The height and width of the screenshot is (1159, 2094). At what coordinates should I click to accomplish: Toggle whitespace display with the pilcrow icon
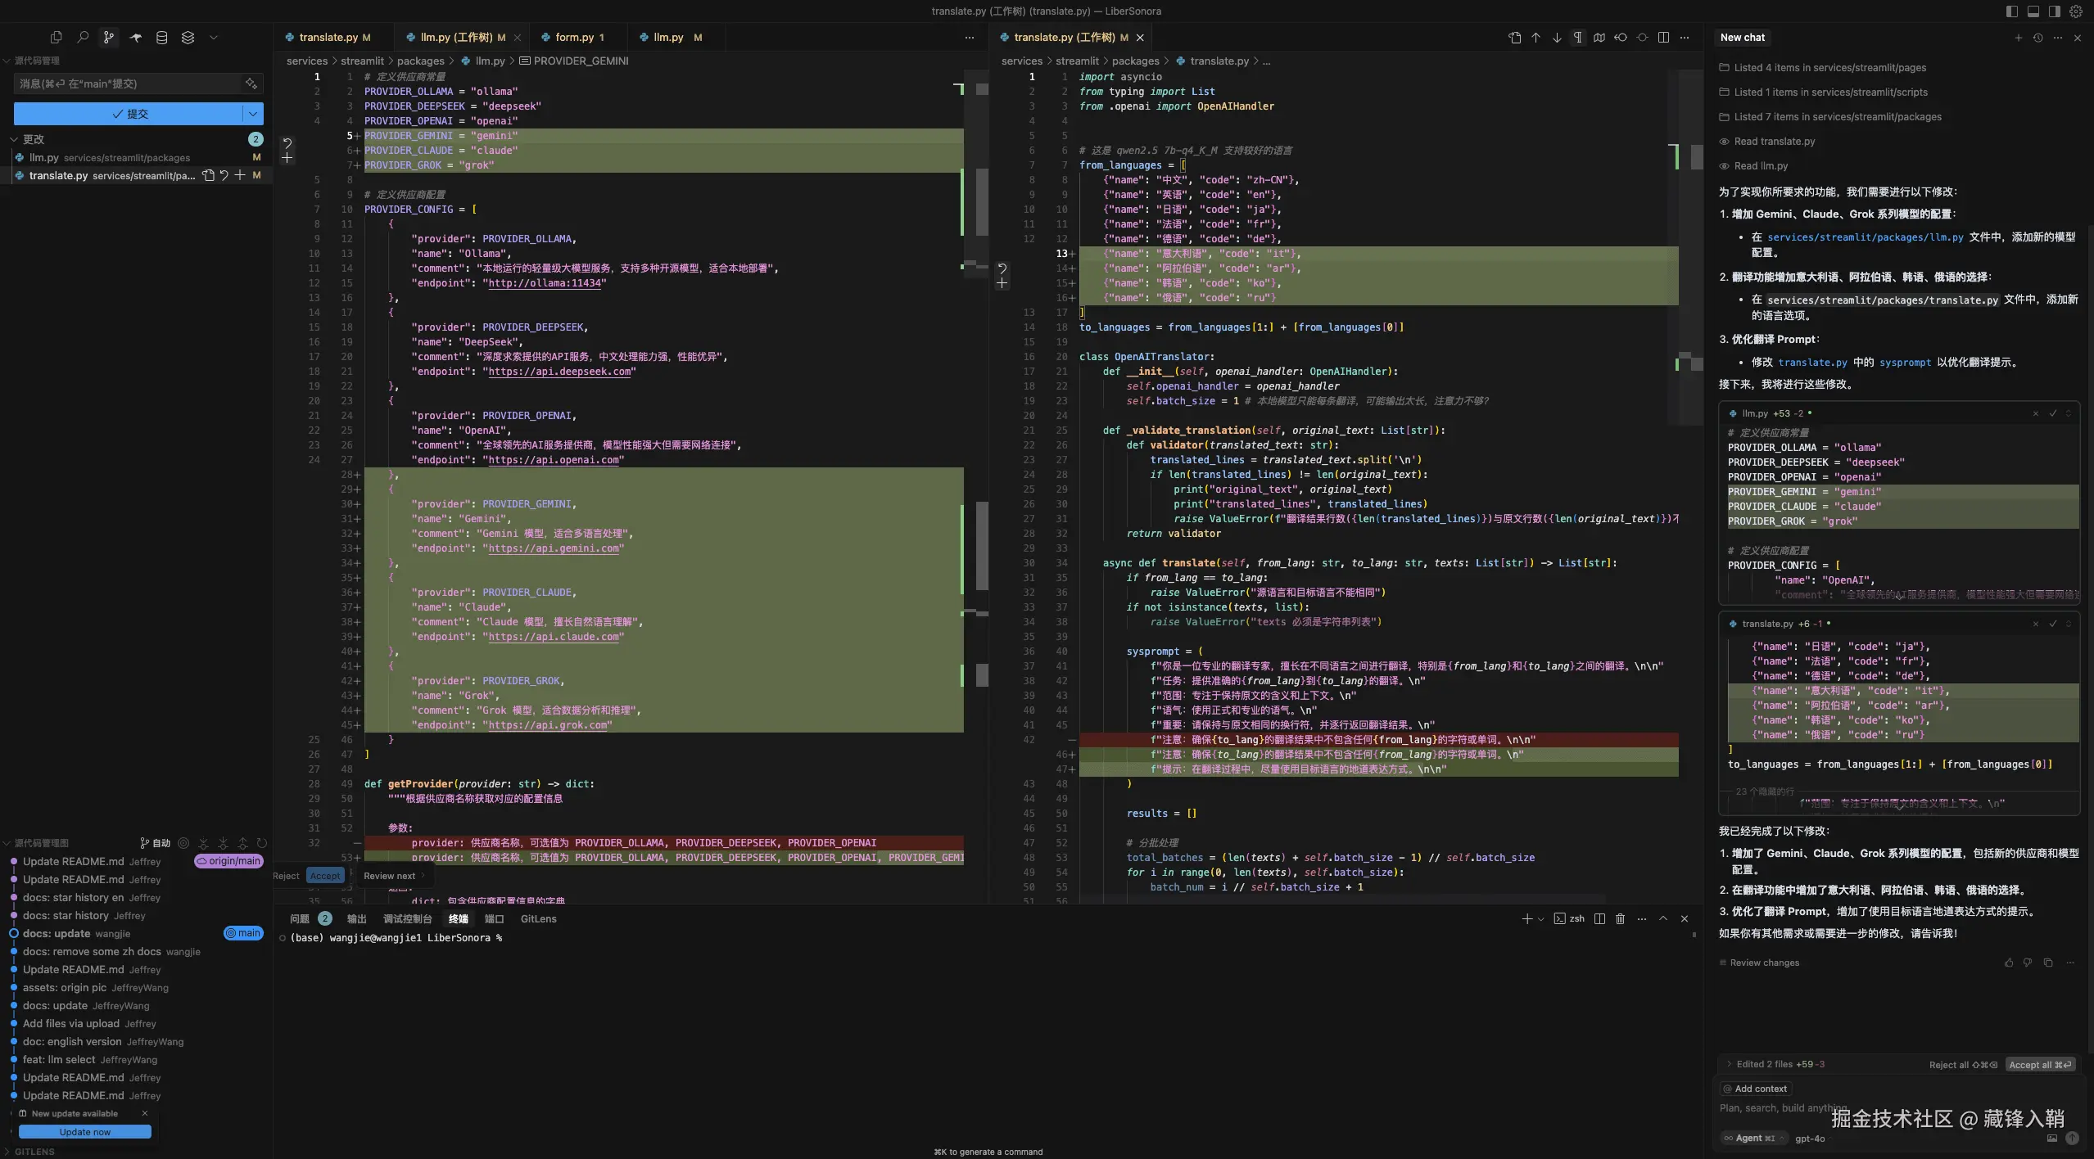pos(1578,38)
